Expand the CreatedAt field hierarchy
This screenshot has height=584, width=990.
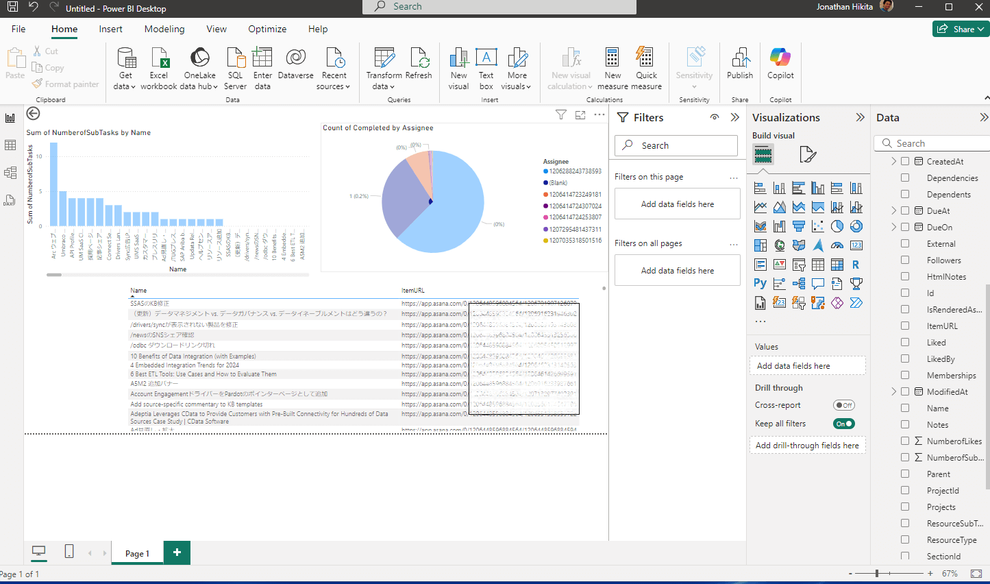coord(893,162)
